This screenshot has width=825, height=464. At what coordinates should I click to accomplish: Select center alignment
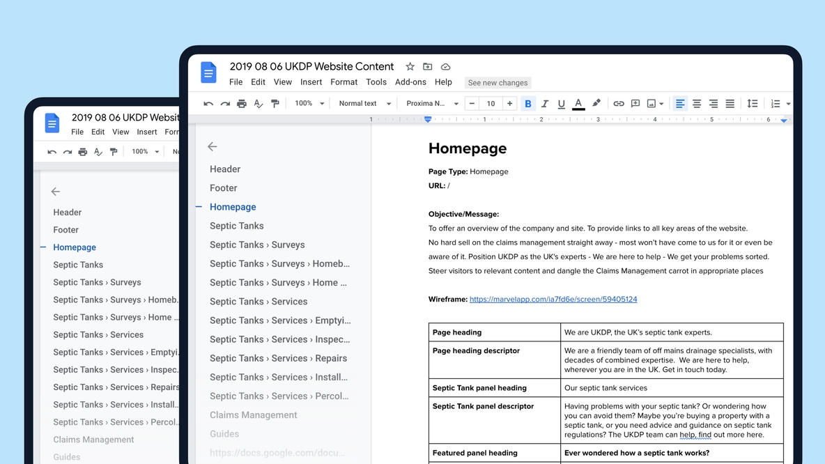697,103
